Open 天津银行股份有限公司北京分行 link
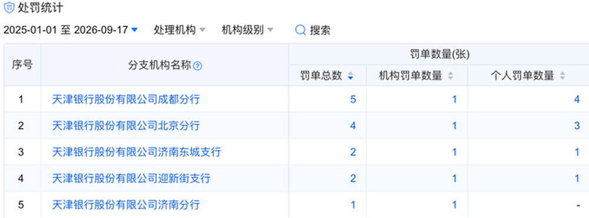The image size is (589, 218). [x=126, y=126]
